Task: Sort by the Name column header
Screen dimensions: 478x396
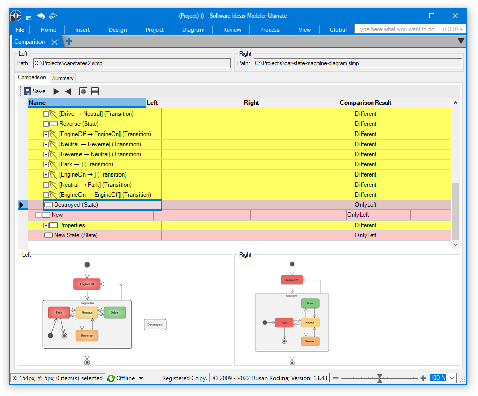Action: click(x=87, y=103)
